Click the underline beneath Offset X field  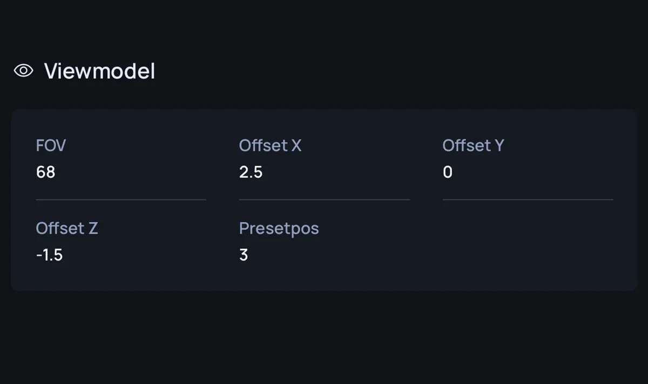click(x=325, y=200)
